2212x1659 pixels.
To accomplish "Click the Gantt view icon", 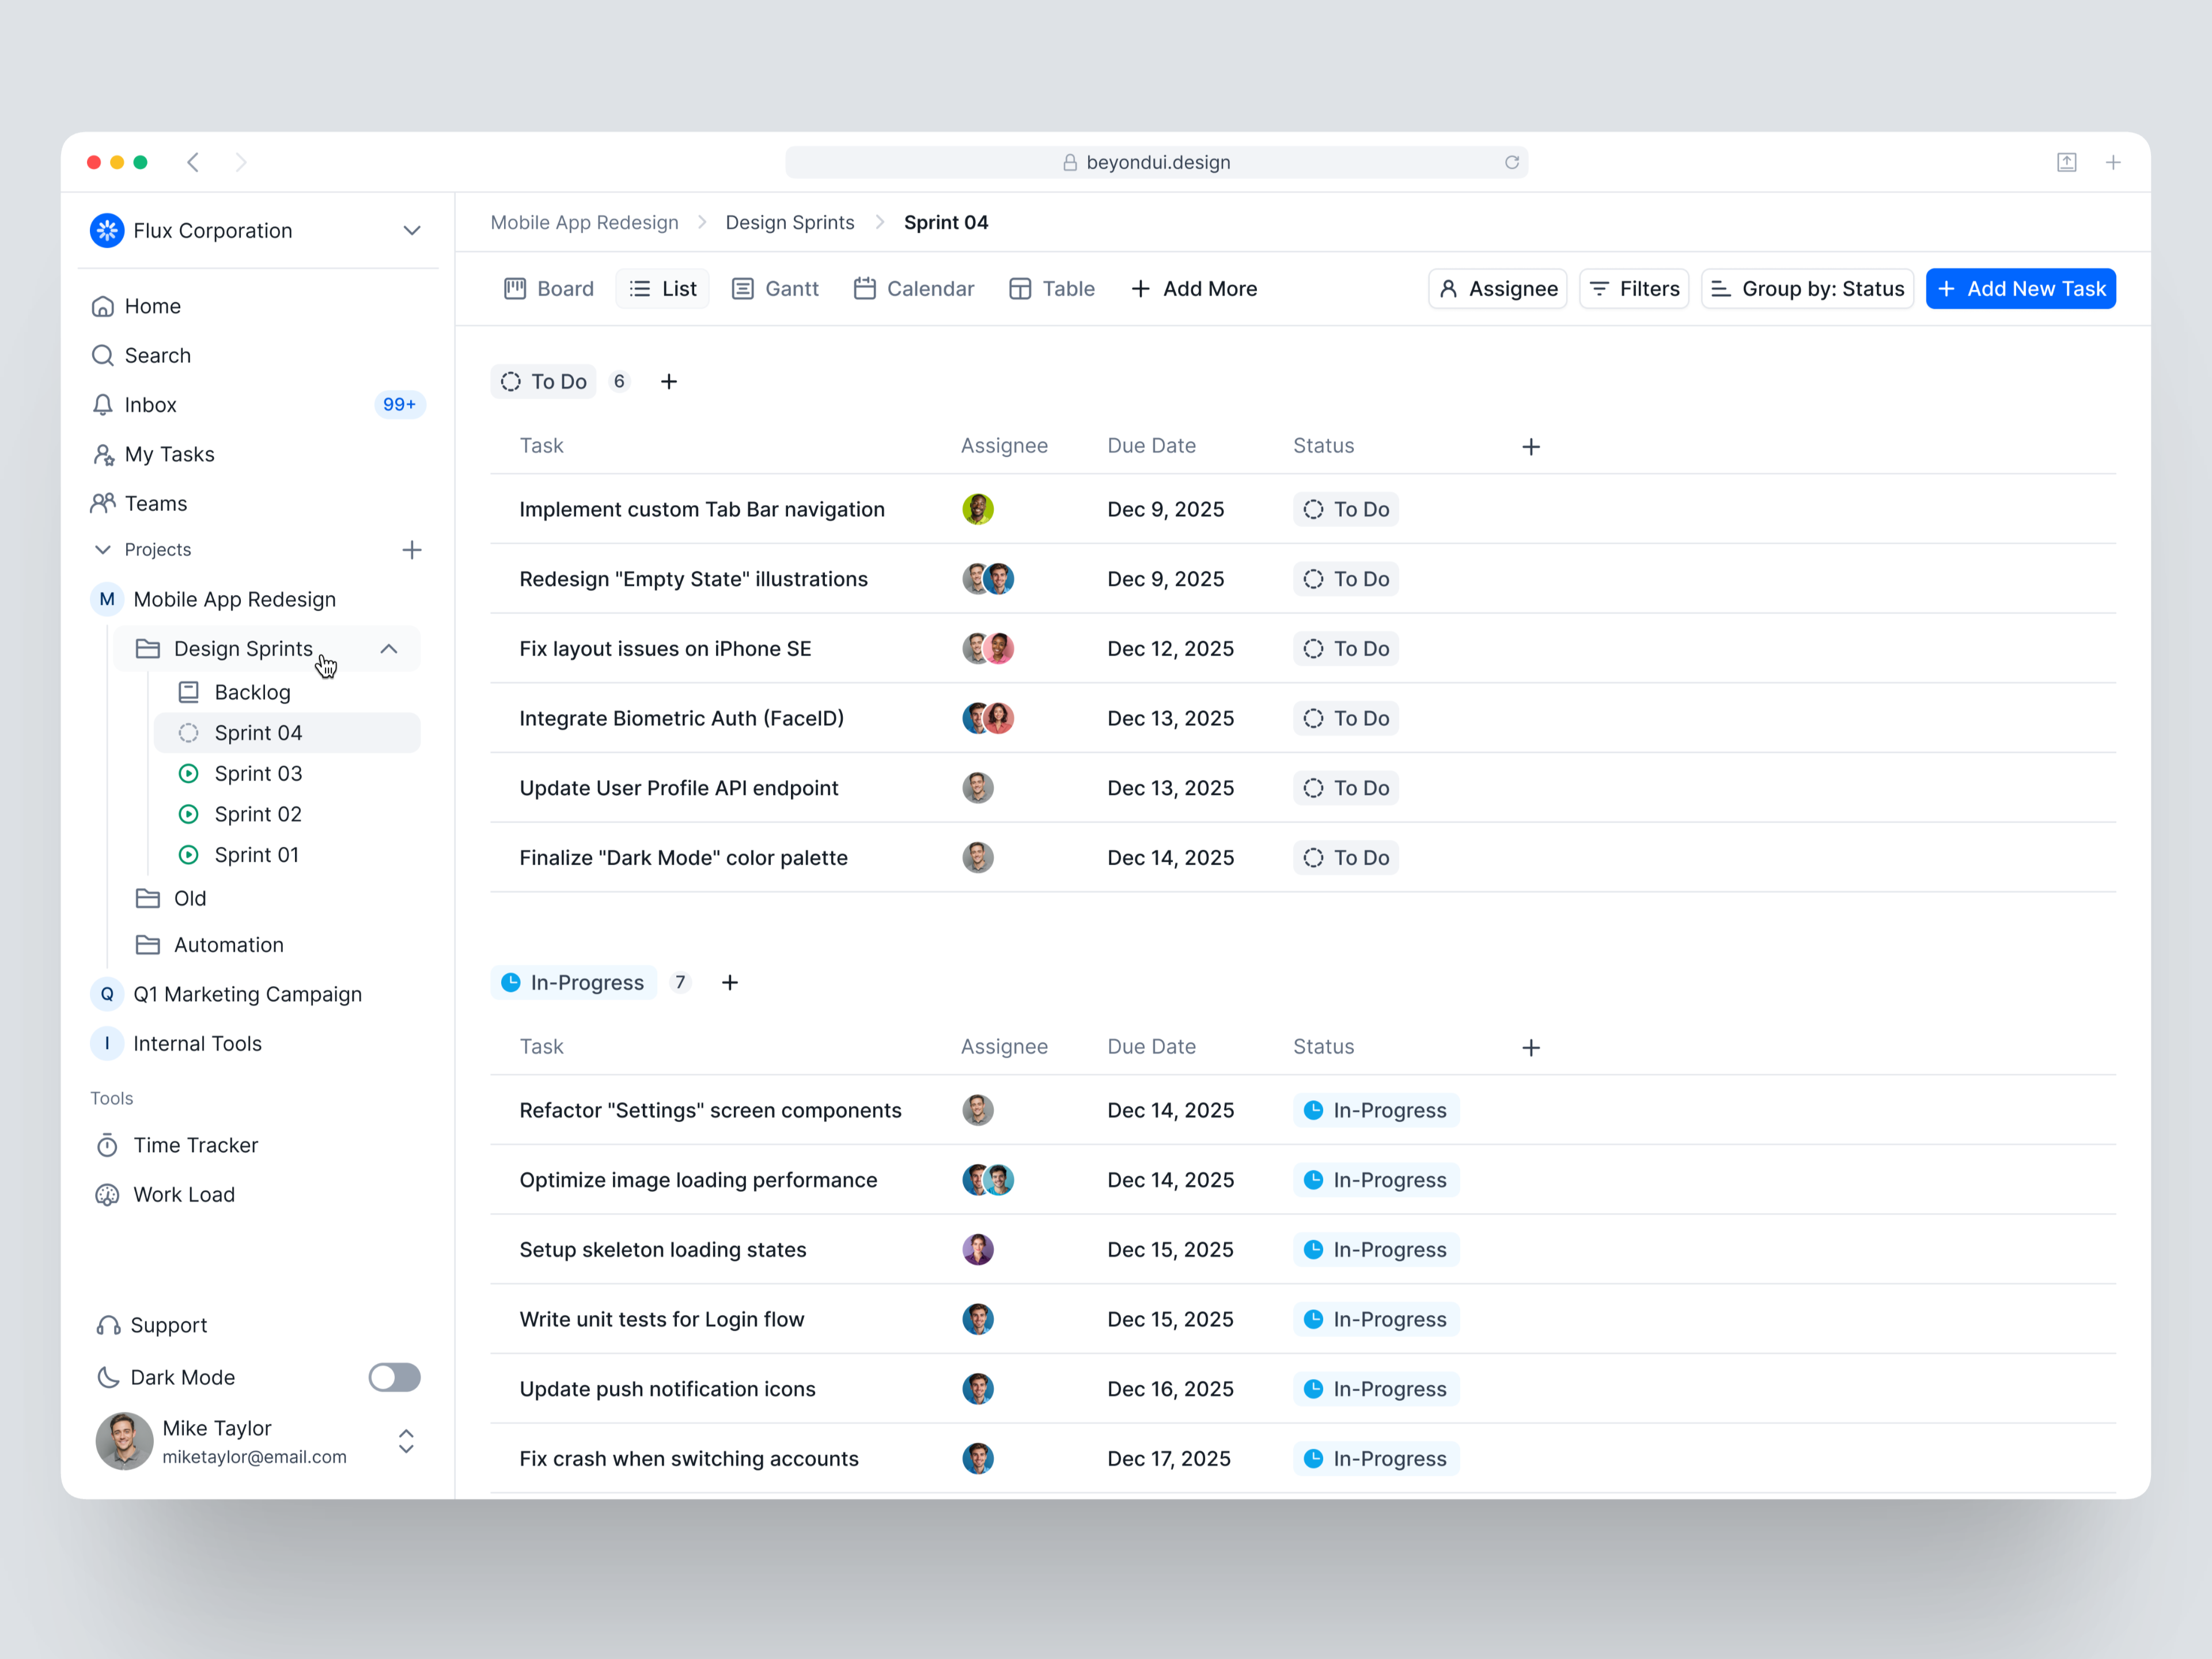I will pos(743,288).
